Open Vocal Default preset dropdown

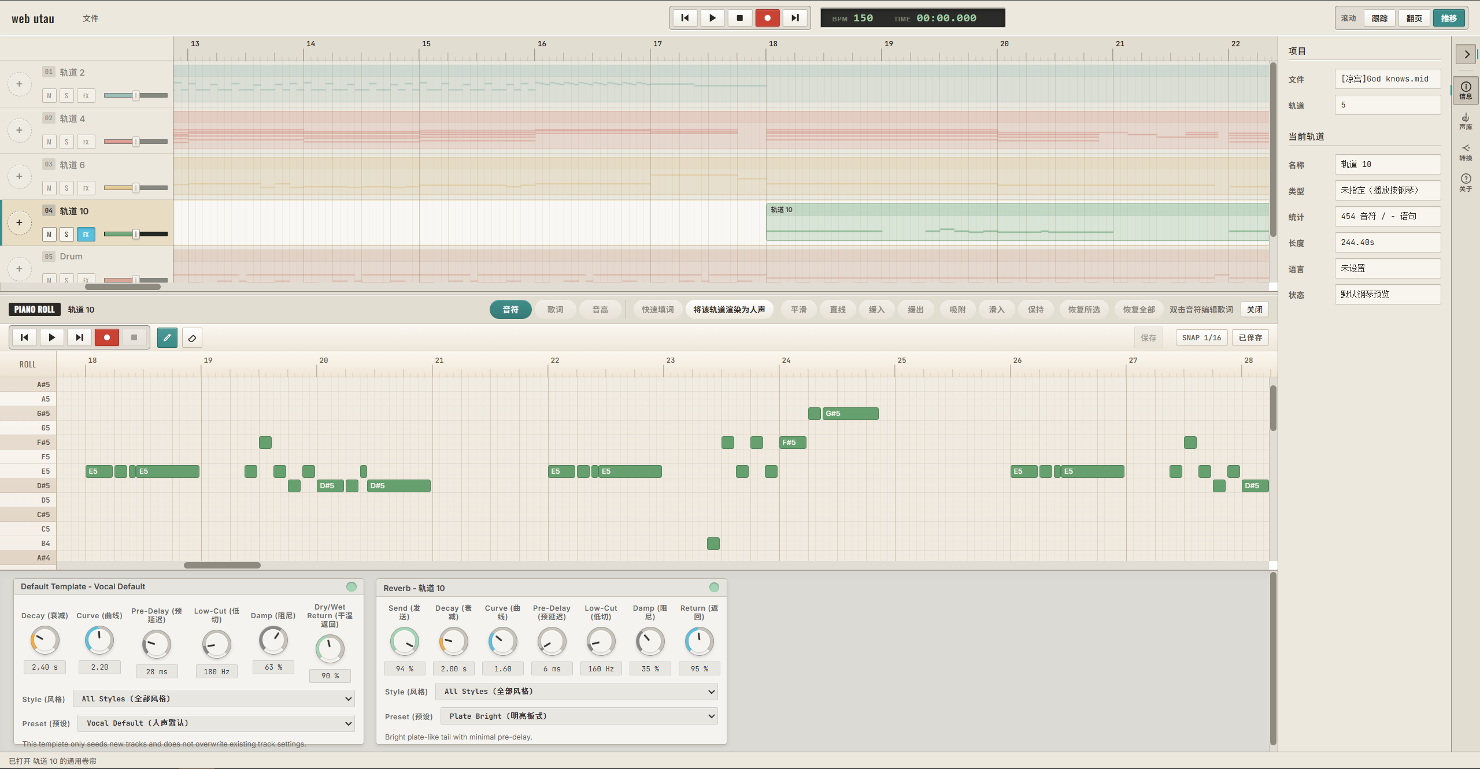tap(216, 723)
